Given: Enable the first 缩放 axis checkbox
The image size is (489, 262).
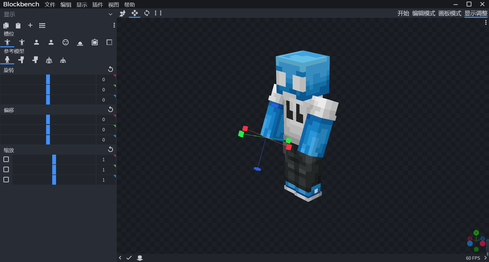Looking at the screenshot, I should tap(6, 159).
